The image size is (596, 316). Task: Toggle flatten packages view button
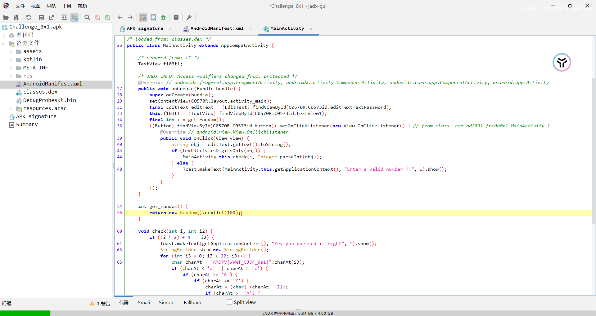coord(74,18)
